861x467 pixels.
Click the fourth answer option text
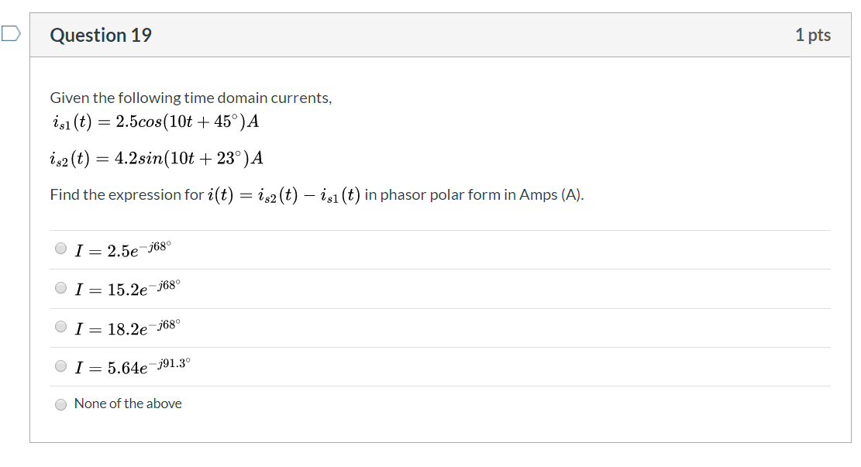click(132, 364)
